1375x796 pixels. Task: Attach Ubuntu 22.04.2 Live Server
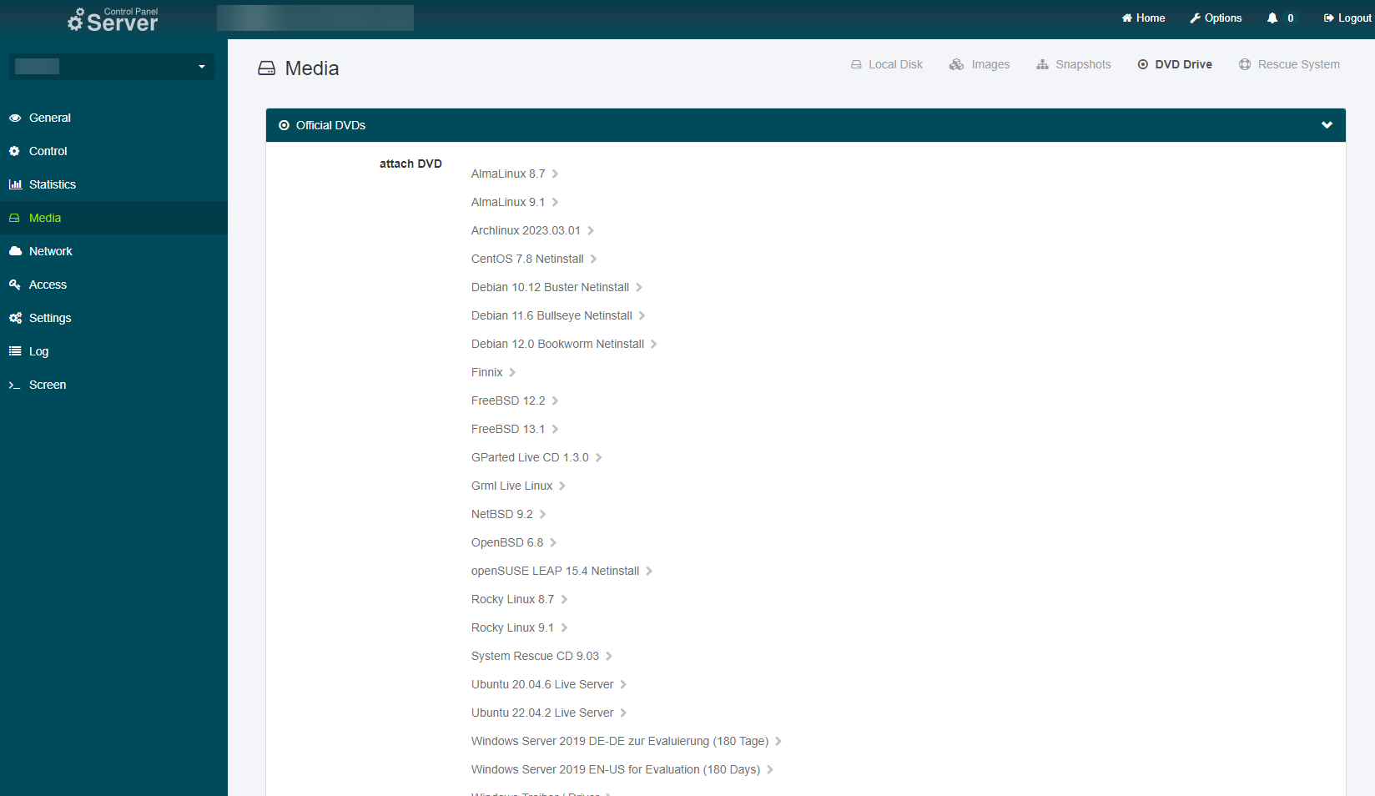(x=548, y=713)
